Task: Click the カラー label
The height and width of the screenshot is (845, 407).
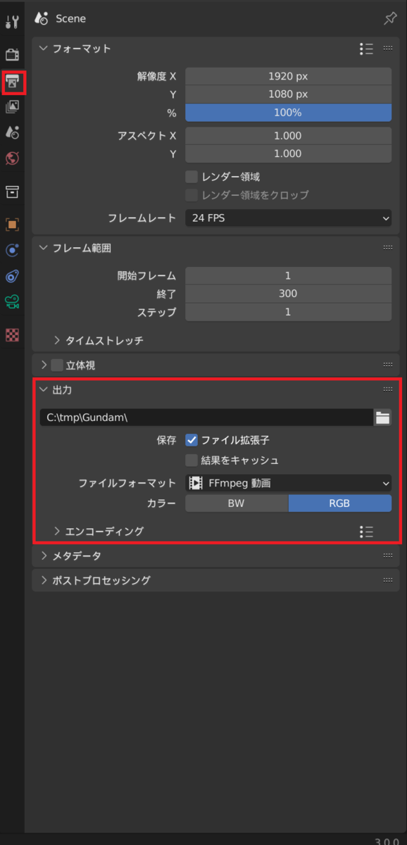Action: pyautogui.click(x=161, y=503)
